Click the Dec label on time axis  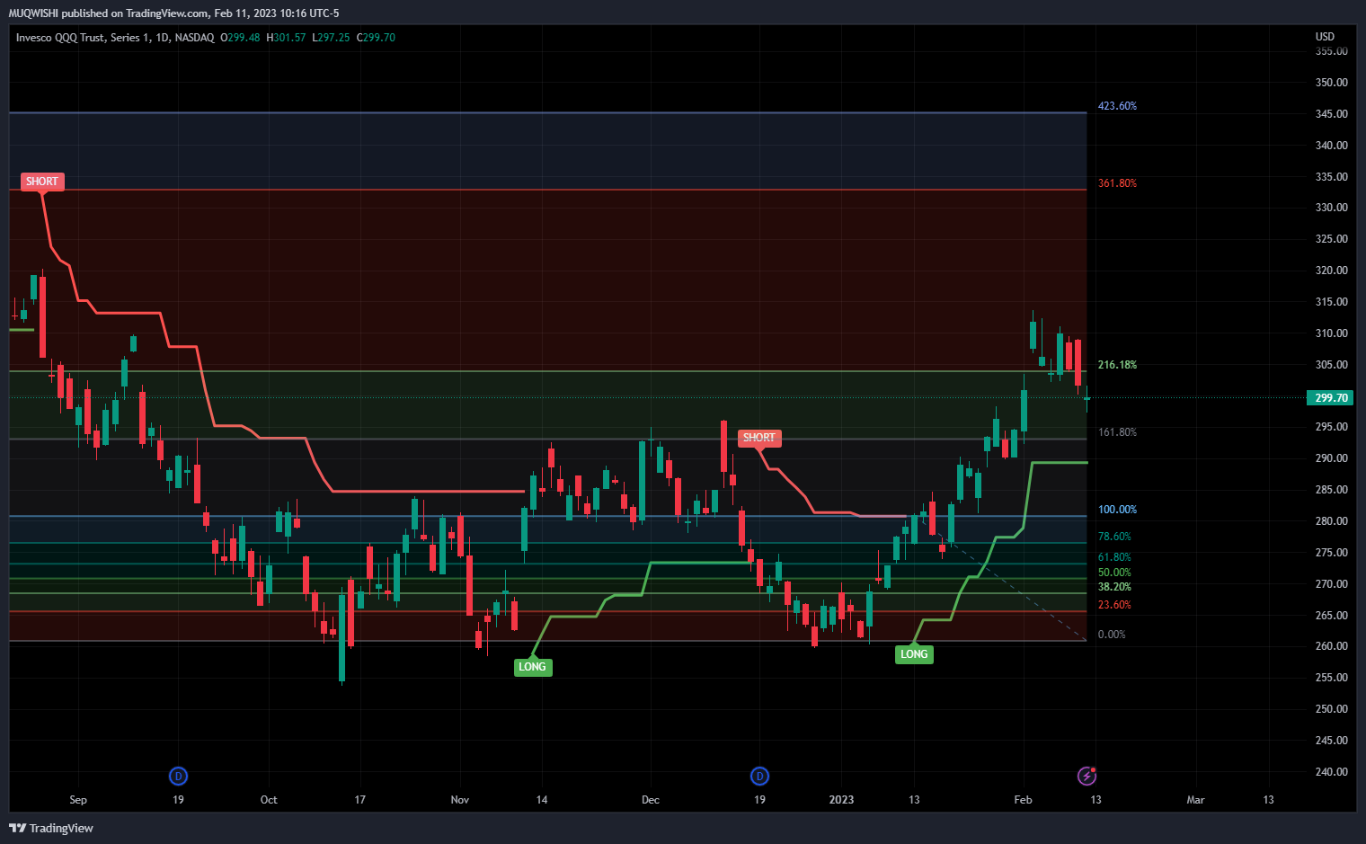[651, 800]
